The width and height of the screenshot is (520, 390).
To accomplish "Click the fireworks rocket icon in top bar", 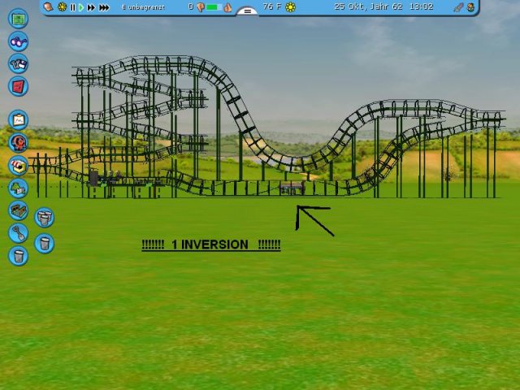I will click(458, 7).
